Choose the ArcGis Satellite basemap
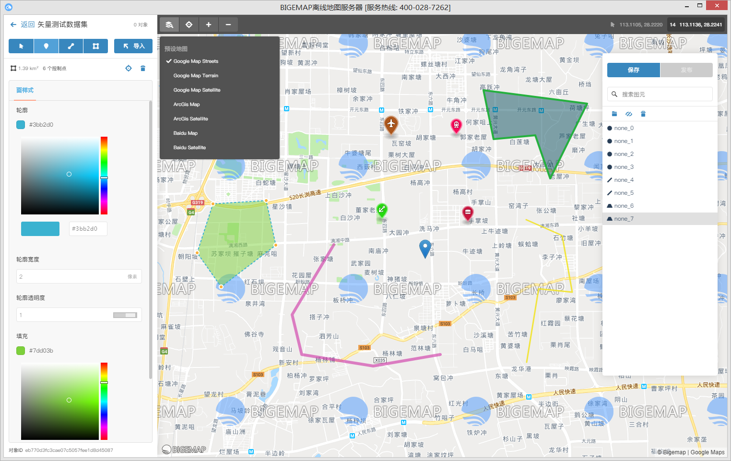731x461 pixels. click(190, 119)
